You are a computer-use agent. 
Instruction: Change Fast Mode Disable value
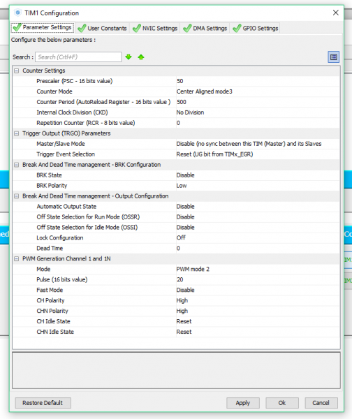pos(258,290)
